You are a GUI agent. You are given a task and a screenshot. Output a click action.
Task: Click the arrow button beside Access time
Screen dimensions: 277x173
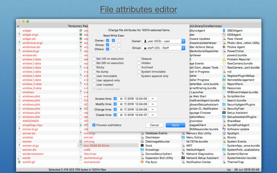153,99
